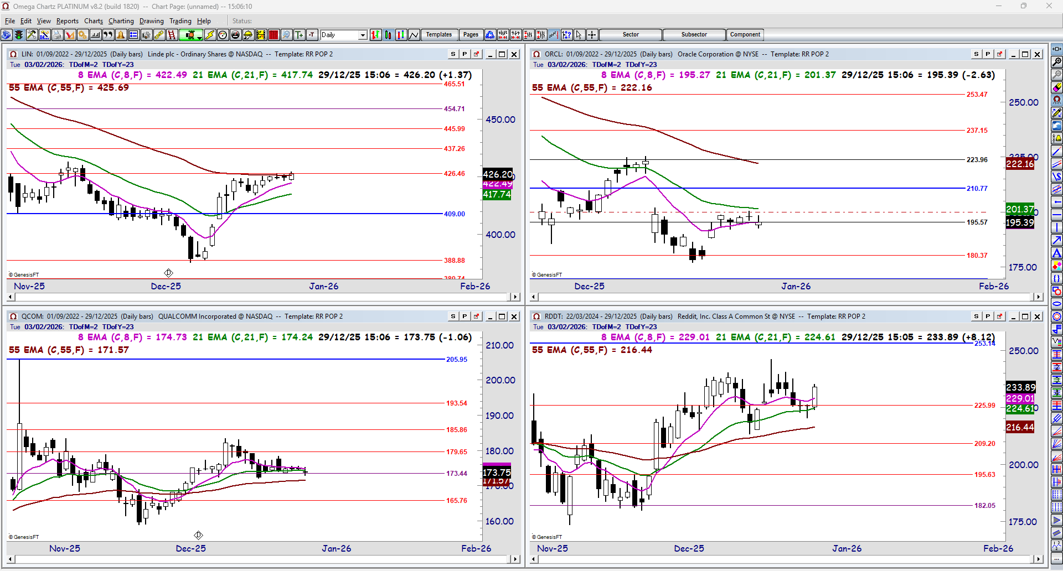Open the hammer and pick tools icon
Viewport: 1063px width, 571px height.
(32, 35)
